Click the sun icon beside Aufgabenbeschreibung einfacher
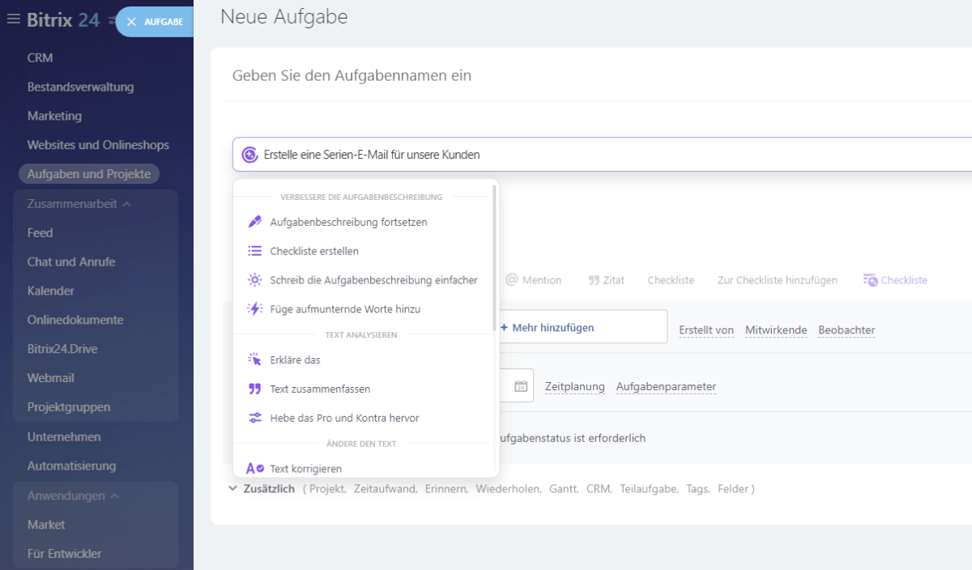The width and height of the screenshot is (972, 570). tap(253, 279)
